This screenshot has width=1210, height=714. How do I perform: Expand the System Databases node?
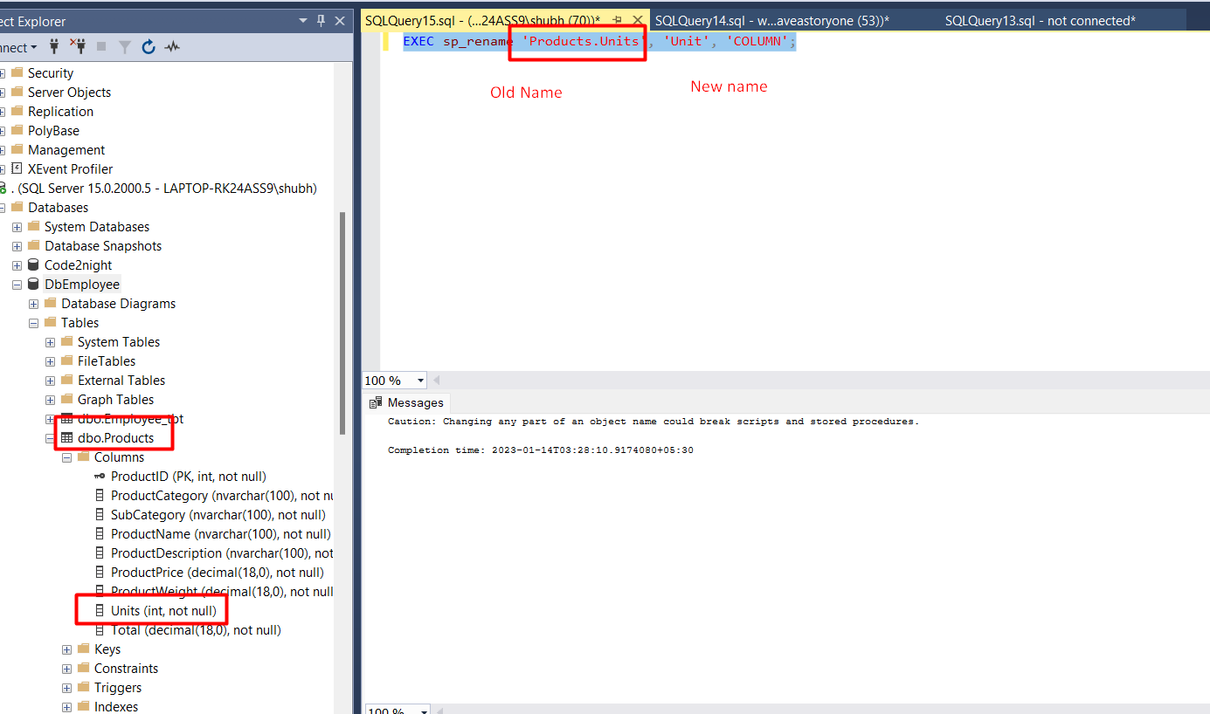tap(17, 227)
